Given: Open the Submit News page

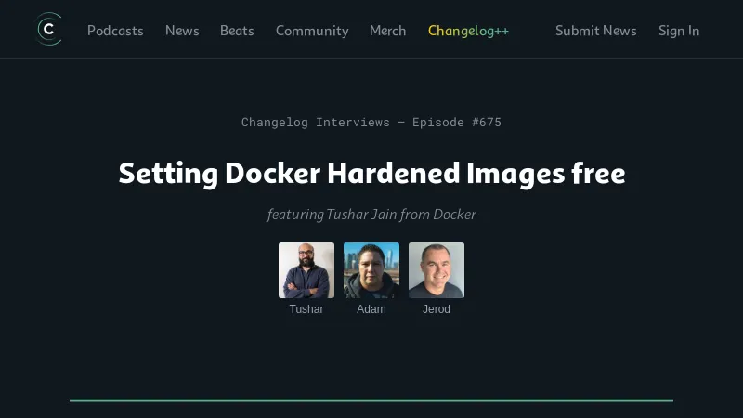Looking at the screenshot, I should (595, 31).
